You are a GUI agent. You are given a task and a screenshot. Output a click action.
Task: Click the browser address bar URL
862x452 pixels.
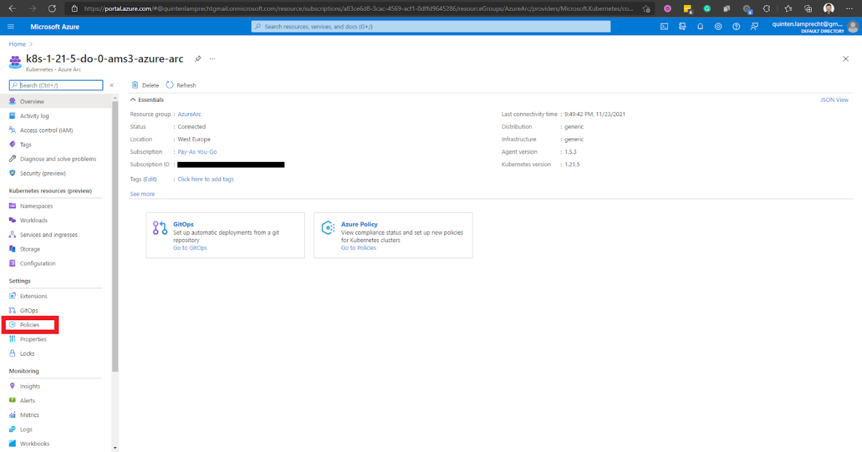click(x=358, y=8)
